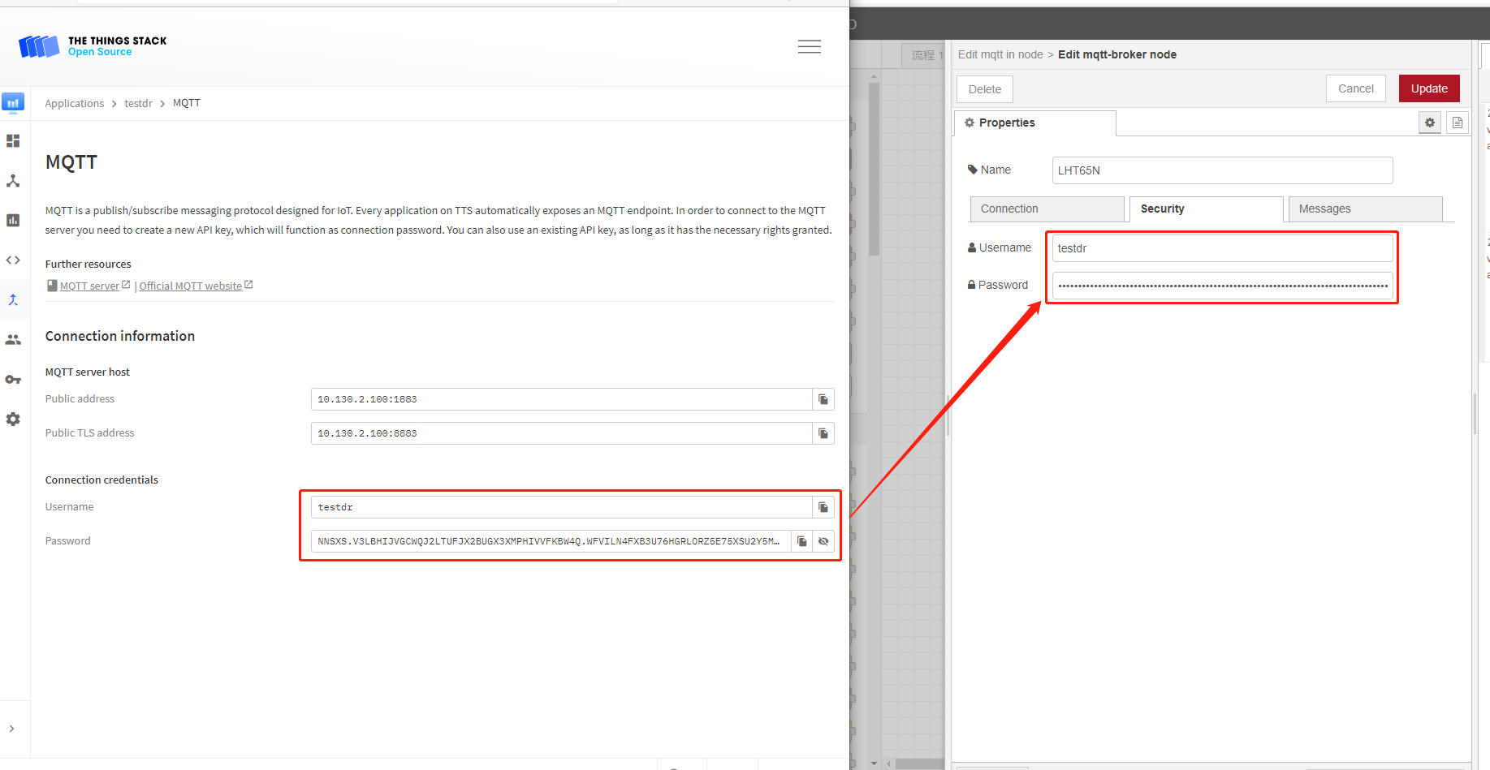Go to testdr breadcrumb
The image size is (1490, 770).
[x=138, y=103]
